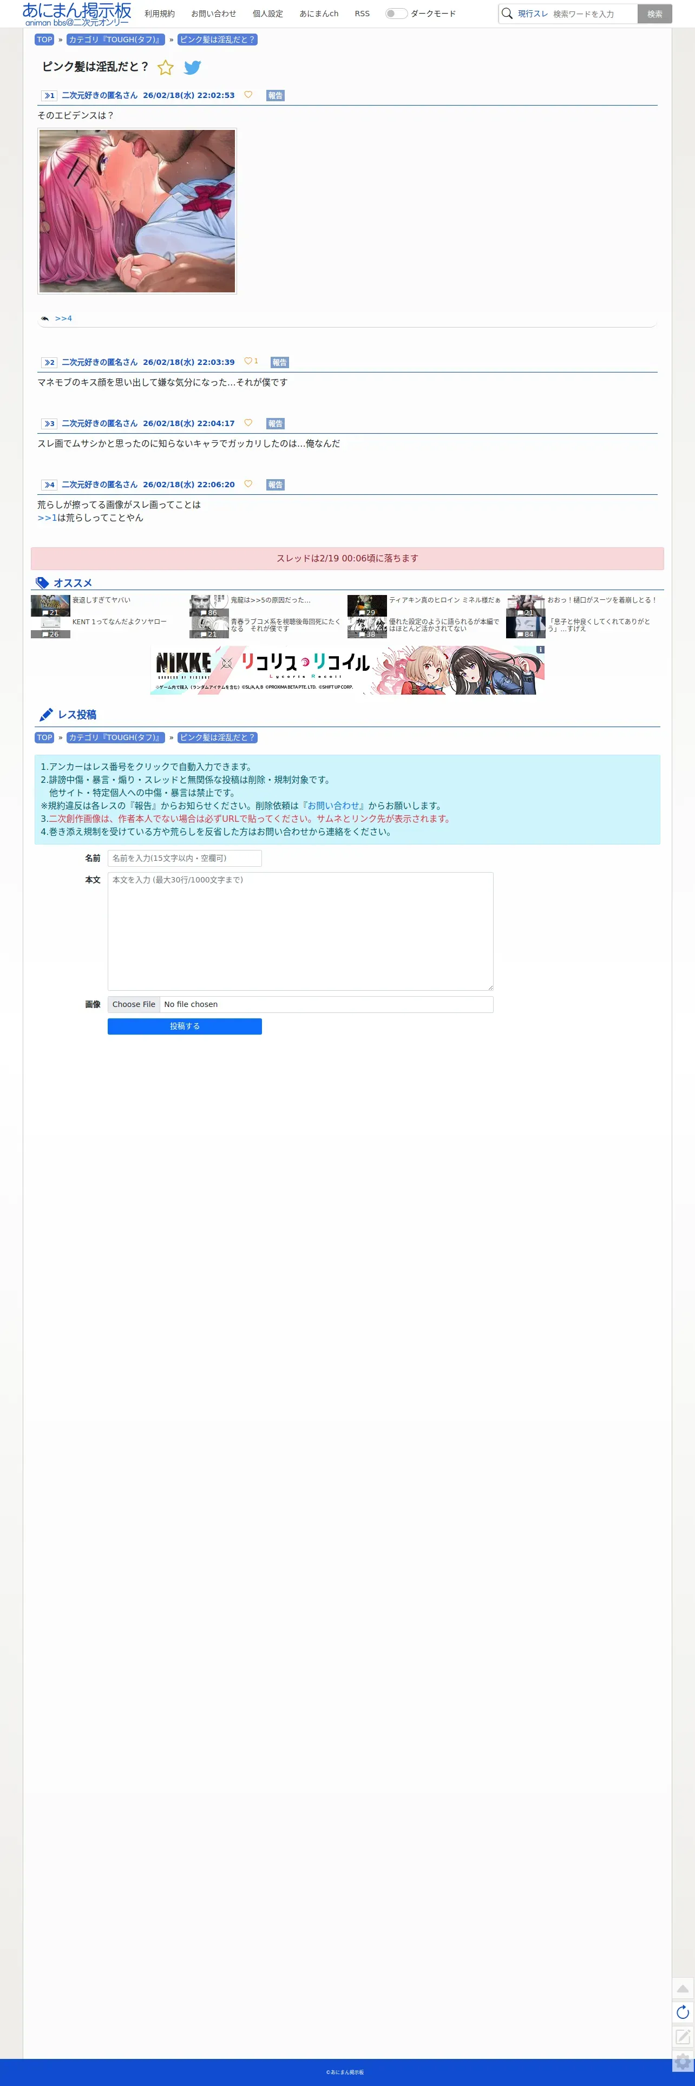This screenshot has width=695, height=2086.
Task: Click the >>1 anchor in post 4 text
Action: (47, 518)
